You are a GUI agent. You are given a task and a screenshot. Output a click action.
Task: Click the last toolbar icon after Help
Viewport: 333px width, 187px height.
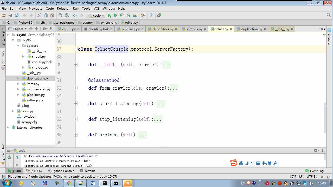pyautogui.click(x=159, y=15)
